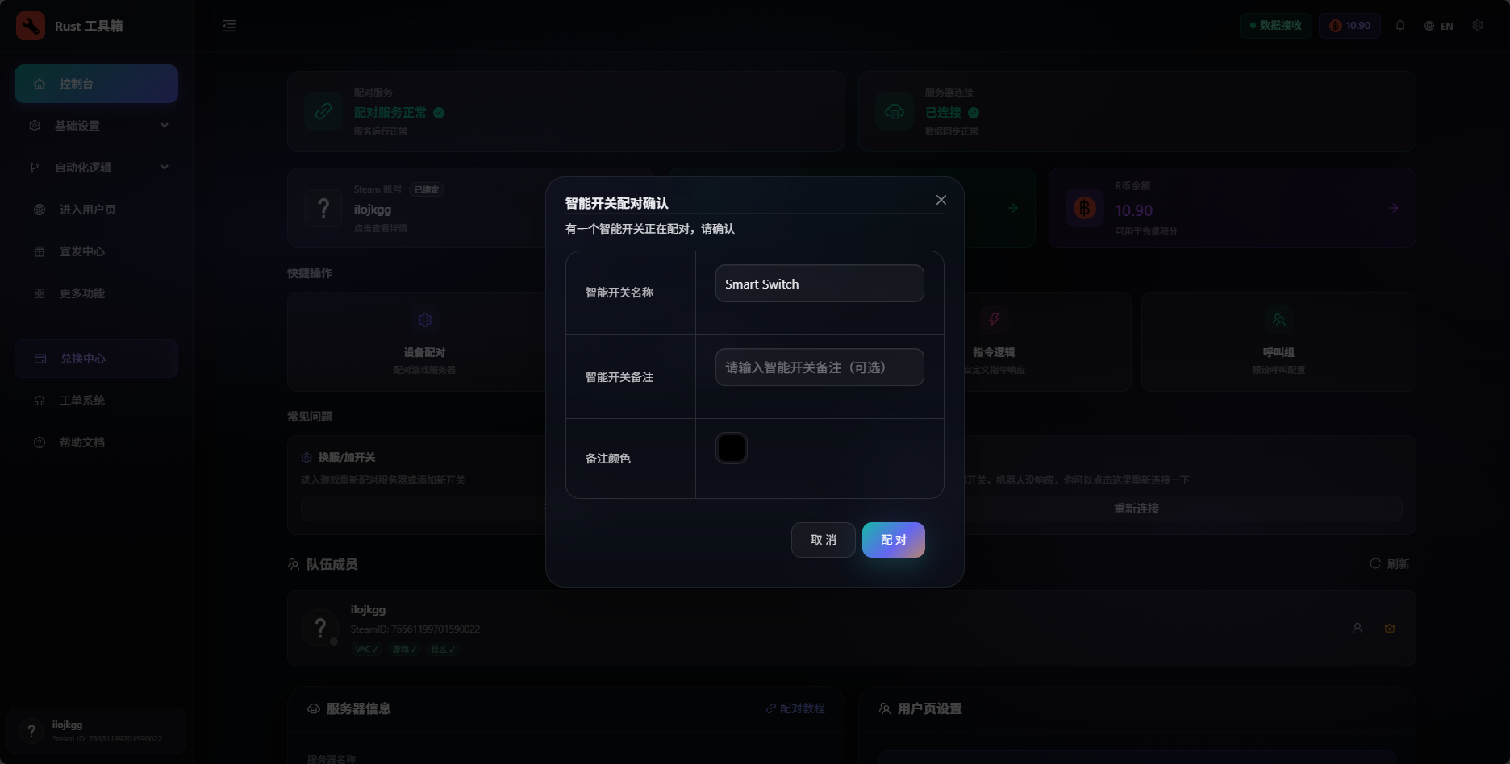1510x764 pixels.
Task: Collapse the sidebar with the menu-fold icon
Action: pos(229,26)
